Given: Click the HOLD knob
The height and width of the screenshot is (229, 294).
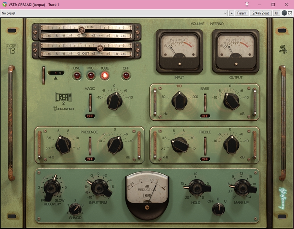Looking at the screenshot, I should click(x=197, y=188).
